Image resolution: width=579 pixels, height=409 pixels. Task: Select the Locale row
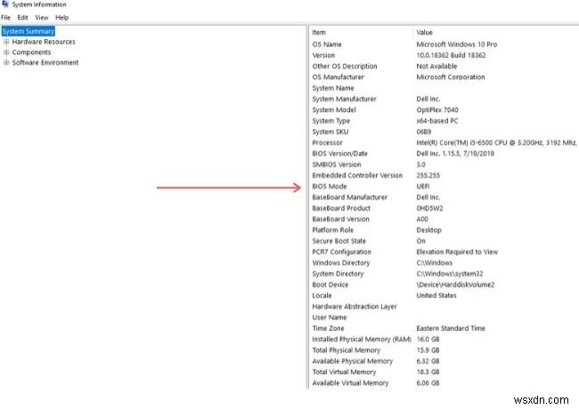point(322,295)
